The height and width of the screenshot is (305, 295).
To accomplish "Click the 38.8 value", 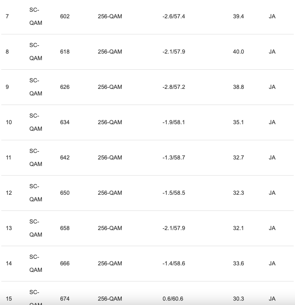I will click(238, 87).
